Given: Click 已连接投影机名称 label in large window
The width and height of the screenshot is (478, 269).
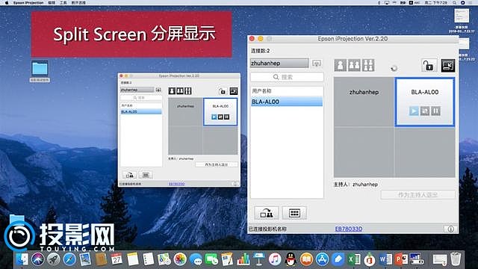Looking at the screenshot, I should coord(267,229).
